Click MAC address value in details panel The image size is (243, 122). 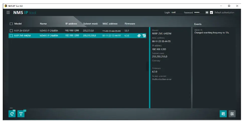click(161, 41)
